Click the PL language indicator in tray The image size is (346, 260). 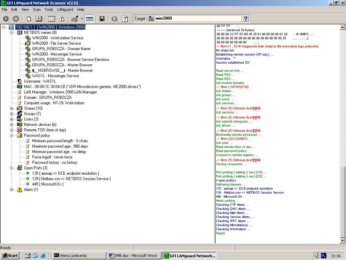pos(323,256)
